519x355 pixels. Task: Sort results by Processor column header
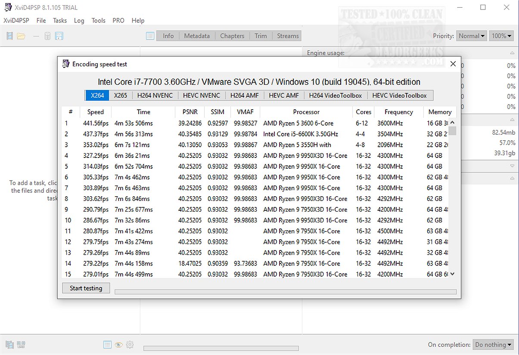306,112
